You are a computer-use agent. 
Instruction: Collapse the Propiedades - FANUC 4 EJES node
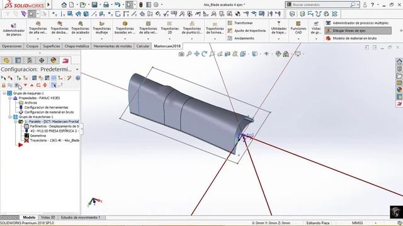click(x=10, y=98)
